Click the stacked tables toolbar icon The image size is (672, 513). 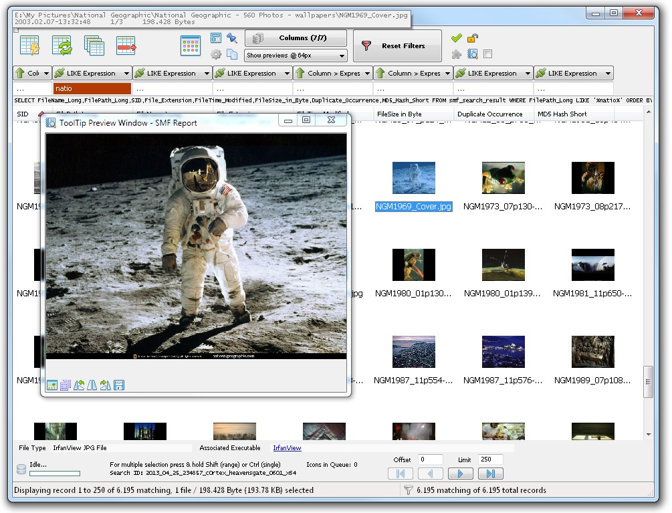click(x=94, y=46)
